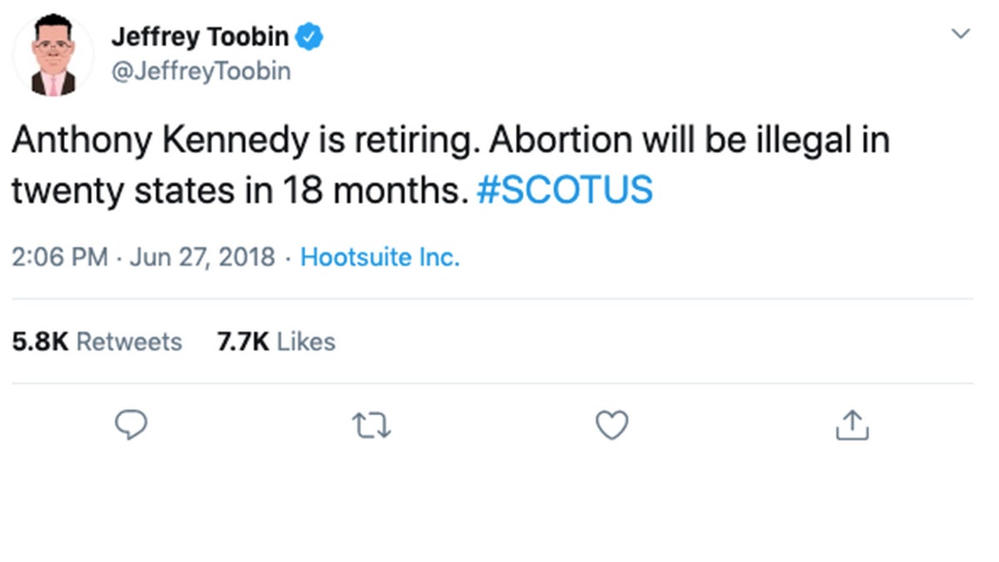
Task: Expand the tweet options chevron menu
Action: coord(961,34)
